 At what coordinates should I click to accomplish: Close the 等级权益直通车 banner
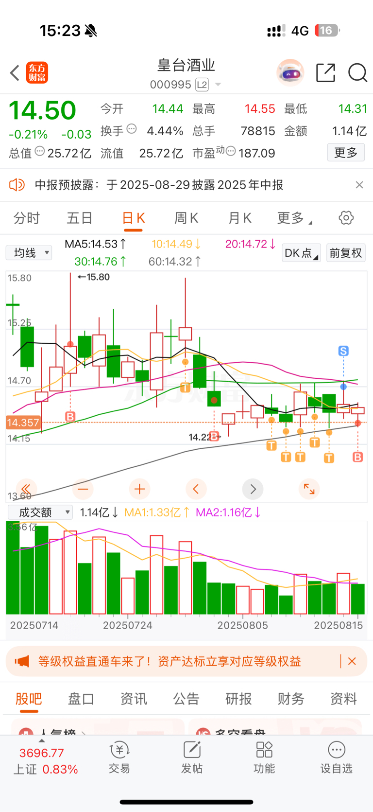[x=352, y=661]
